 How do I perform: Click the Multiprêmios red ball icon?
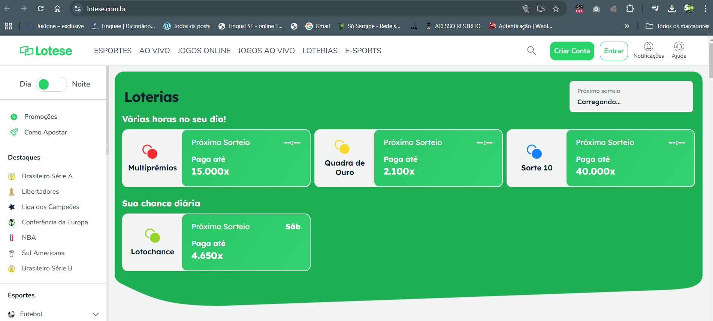tap(150, 152)
